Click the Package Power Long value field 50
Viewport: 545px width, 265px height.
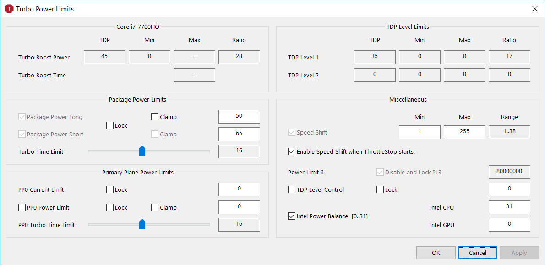[x=239, y=117]
